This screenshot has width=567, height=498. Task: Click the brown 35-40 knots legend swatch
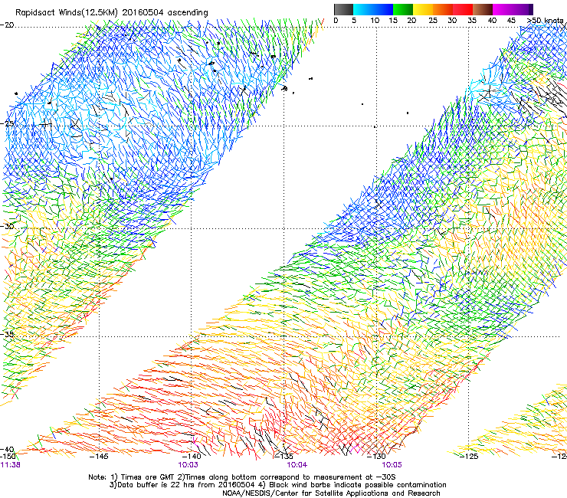pyautogui.click(x=483, y=9)
